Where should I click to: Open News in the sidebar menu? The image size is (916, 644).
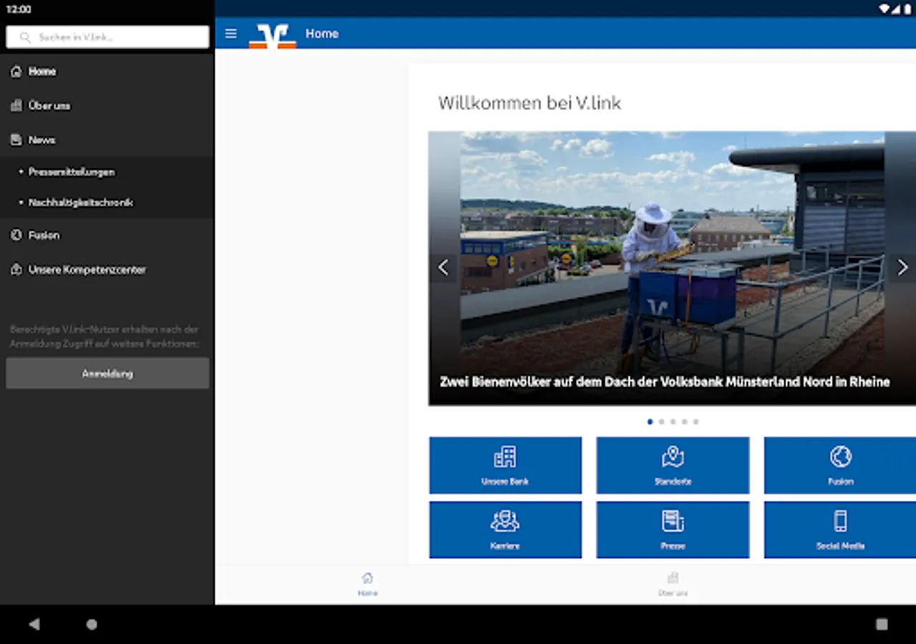(107, 140)
